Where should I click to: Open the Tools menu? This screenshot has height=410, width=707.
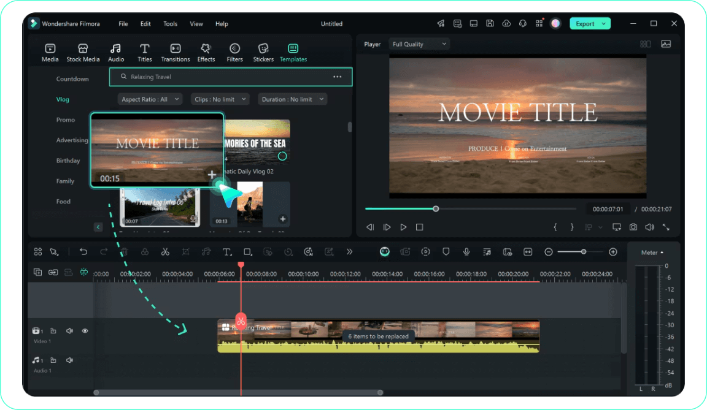point(170,24)
